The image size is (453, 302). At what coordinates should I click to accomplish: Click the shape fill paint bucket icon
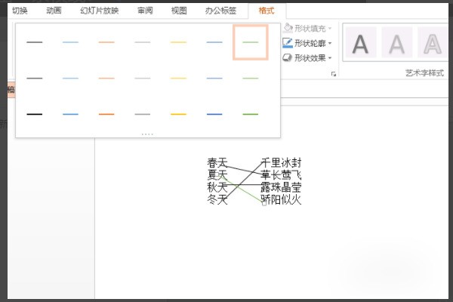pos(288,28)
